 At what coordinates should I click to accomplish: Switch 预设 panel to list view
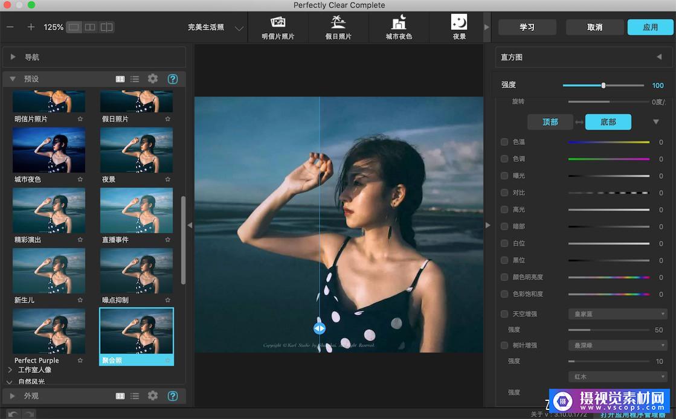click(135, 79)
